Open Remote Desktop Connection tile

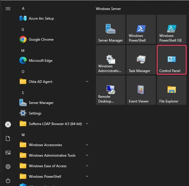click(x=111, y=90)
